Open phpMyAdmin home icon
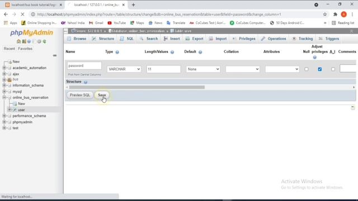358x201 pixels. click(x=18, y=41)
